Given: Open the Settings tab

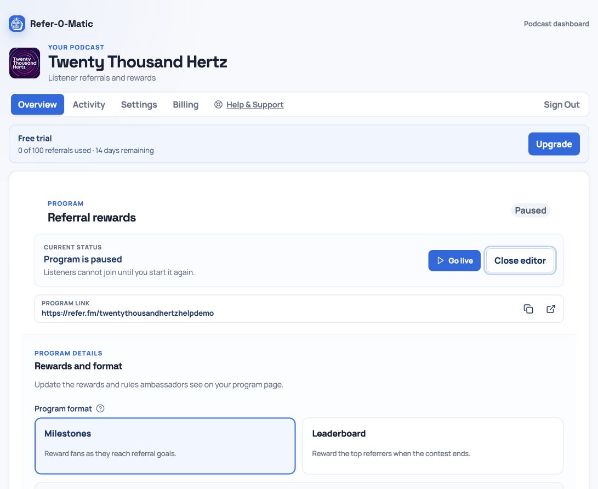Looking at the screenshot, I should (139, 105).
